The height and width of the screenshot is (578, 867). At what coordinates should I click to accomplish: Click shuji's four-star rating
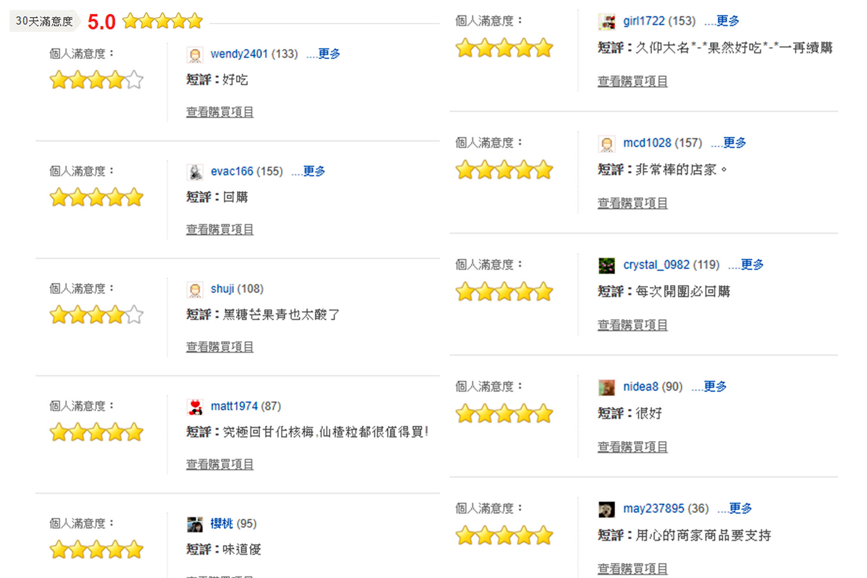pyautogui.click(x=96, y=315)
